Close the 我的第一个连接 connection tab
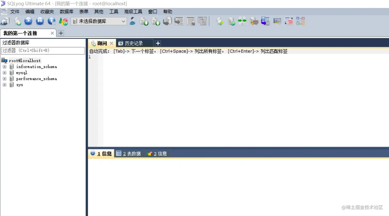This screenshot has height=216, width=389. [x=52, y=33]
